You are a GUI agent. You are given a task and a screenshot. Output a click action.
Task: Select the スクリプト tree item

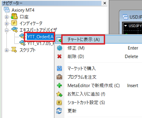tap(27, 50)
